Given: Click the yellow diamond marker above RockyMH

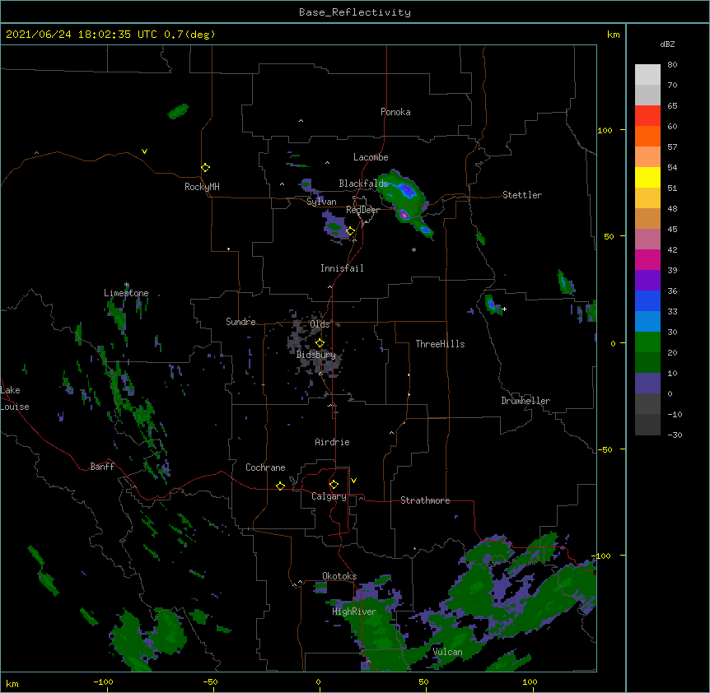Looking at the screenshot, I should tap(206, 168).
